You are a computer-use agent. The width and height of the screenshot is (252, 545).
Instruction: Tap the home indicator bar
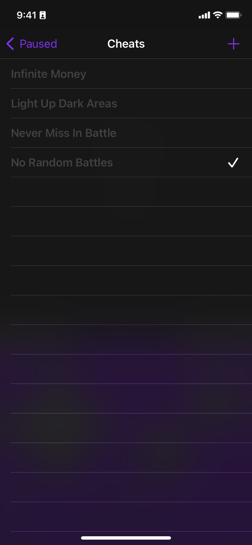click(126, 538)
